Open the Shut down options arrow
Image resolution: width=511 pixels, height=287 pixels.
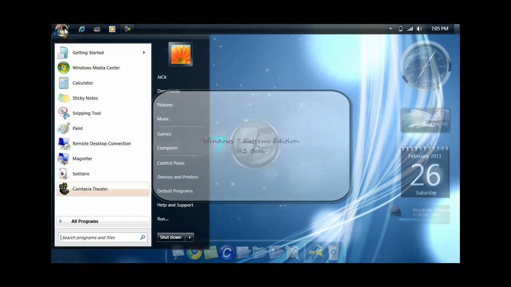coord(190,237)
